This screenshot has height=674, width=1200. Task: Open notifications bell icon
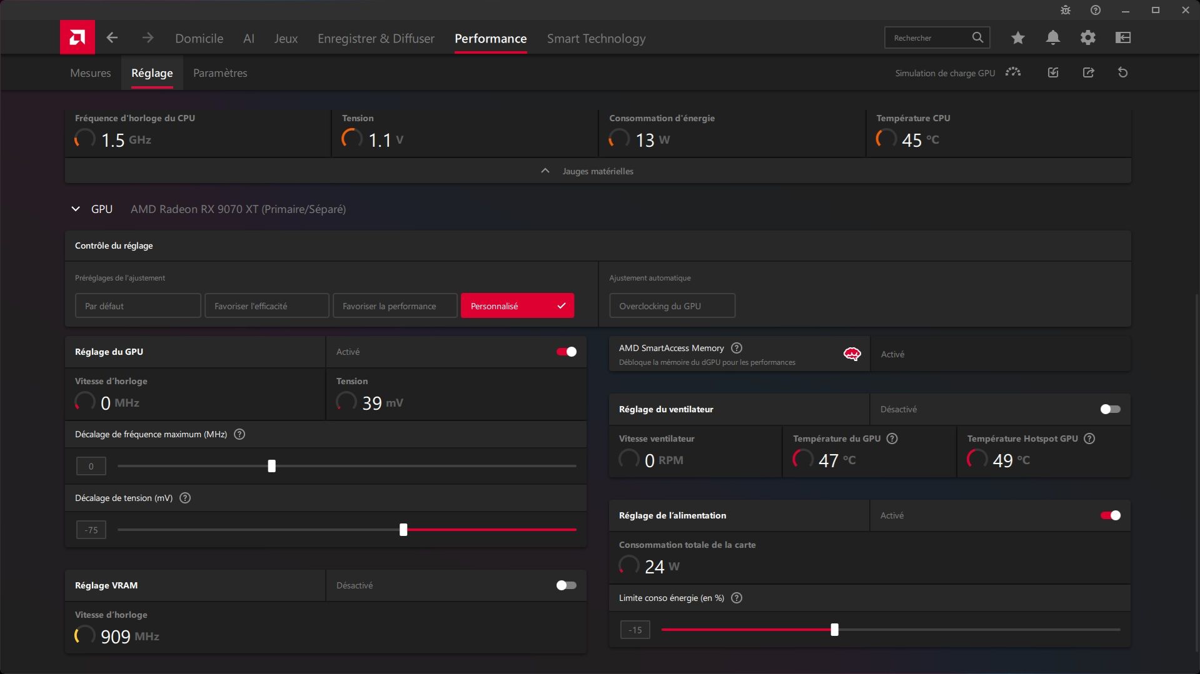click(1053, 38)
